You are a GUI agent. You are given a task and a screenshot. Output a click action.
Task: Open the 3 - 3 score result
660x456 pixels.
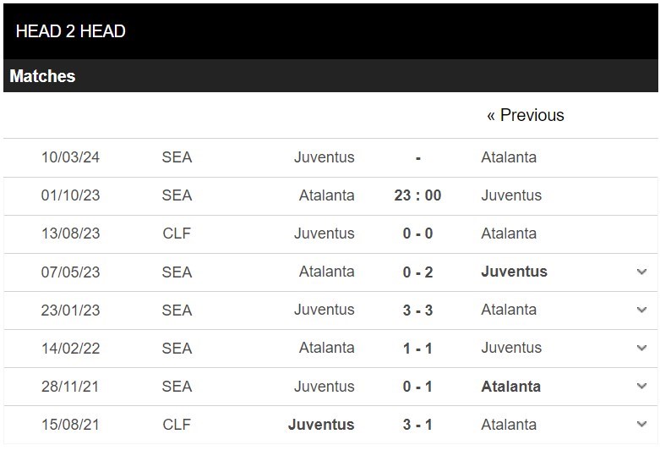(417, 310)
